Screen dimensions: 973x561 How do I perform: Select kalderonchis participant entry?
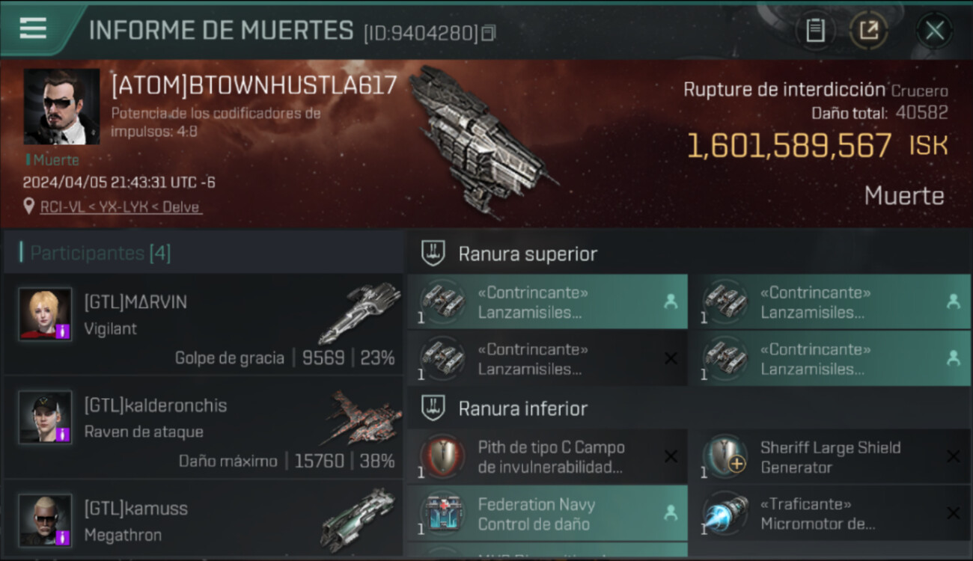pyautogui.click(x=204, y=428)
